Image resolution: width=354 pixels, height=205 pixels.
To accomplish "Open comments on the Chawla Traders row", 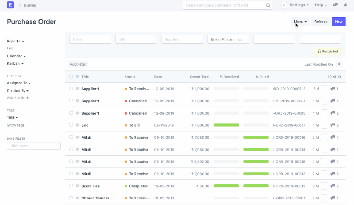I will pyautogui.click(x=335, y=198).
